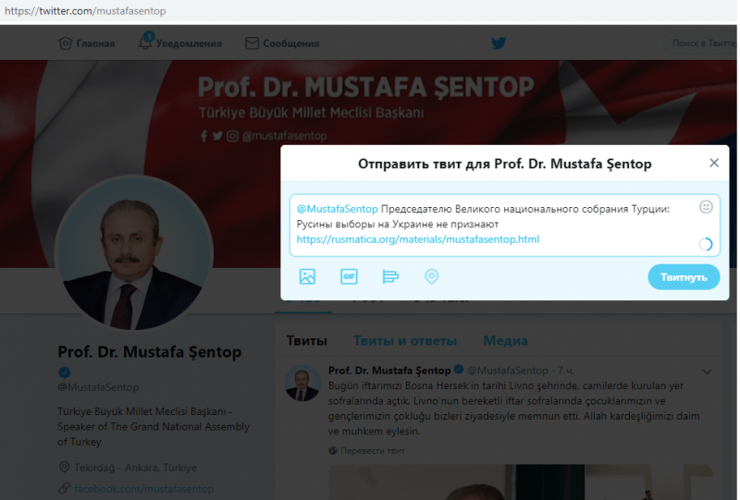Add a GIF to the tweet
Image resolution: width=740 pixels, height=500 pixels.
pos(349,276)
